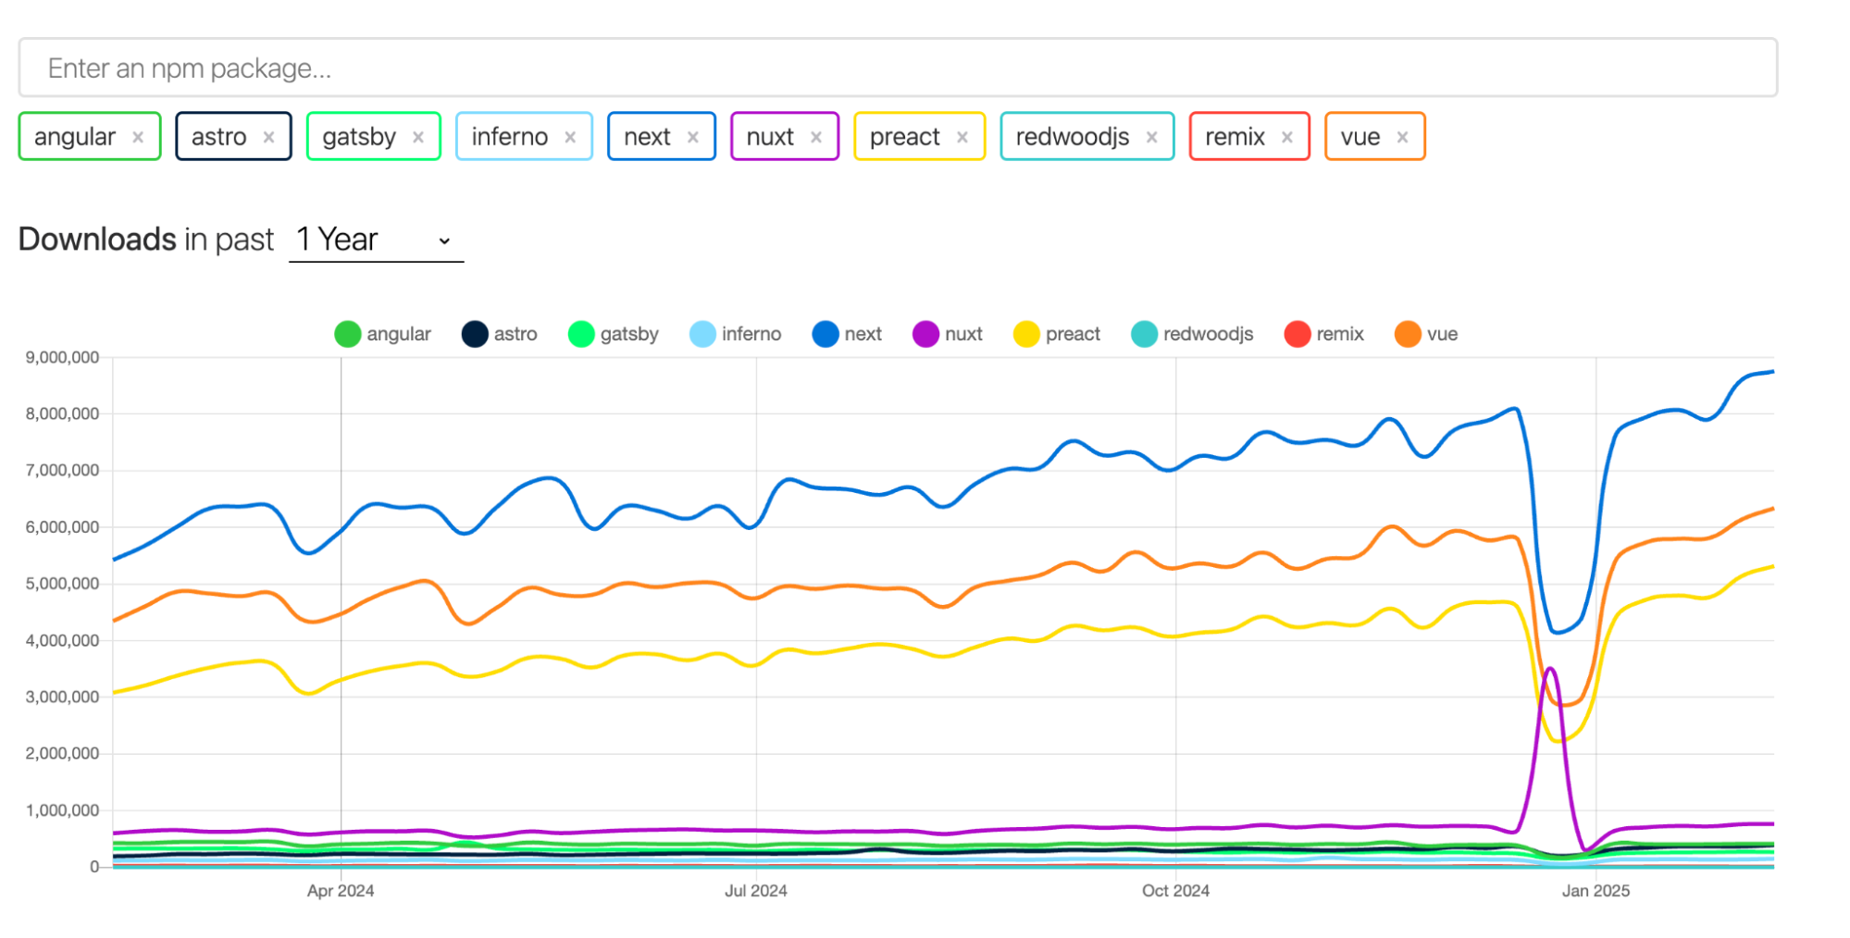Toggle the preact series in the chart legend
This screenshot has height=938, width=1850.
(1057, 334)
